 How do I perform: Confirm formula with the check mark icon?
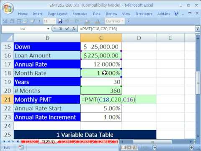(x=67, y=29)
